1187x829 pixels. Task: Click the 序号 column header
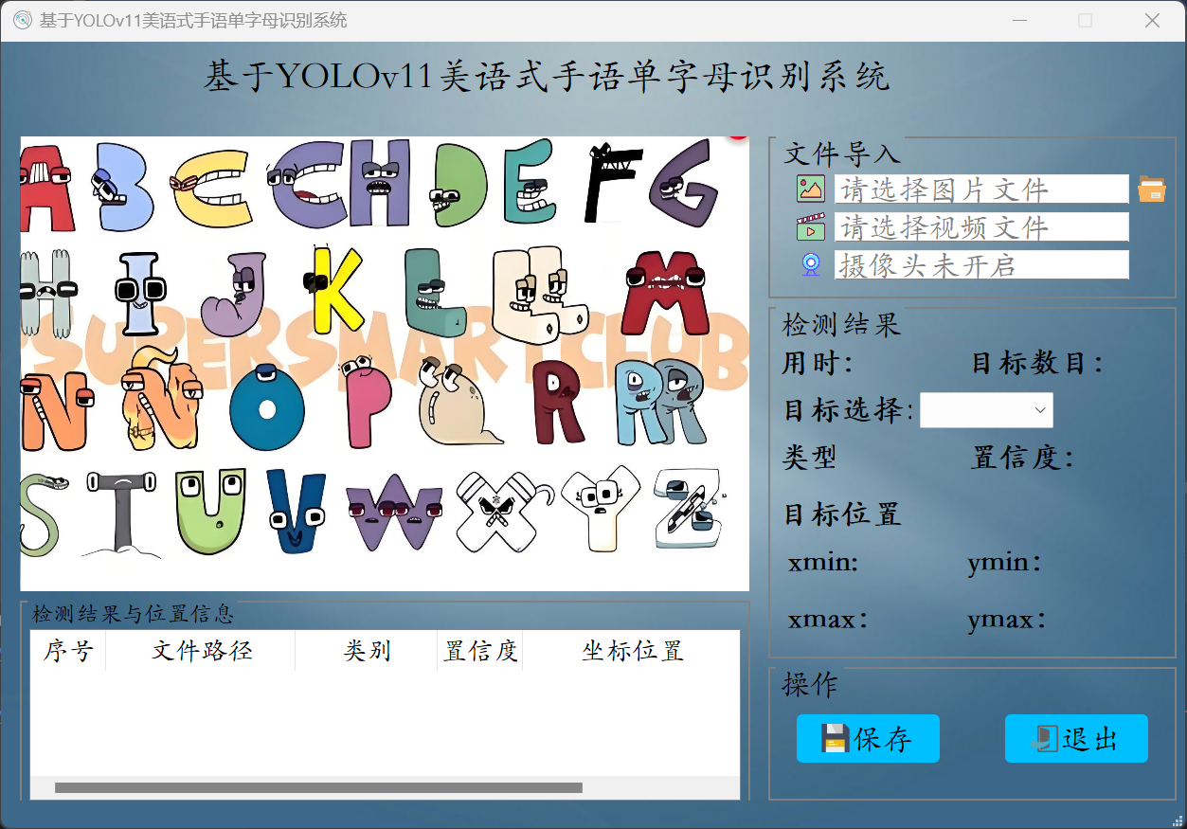[x=68, y=651]
